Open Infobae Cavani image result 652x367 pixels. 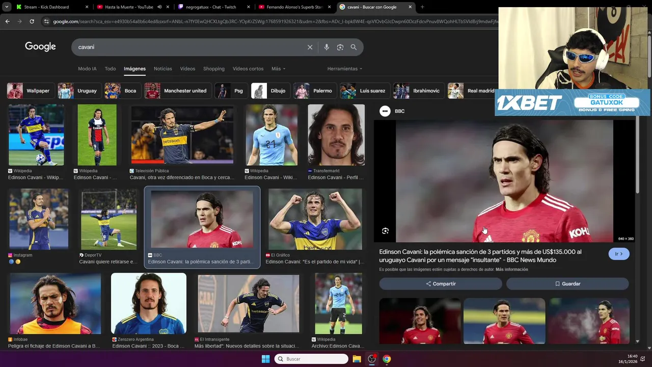pos(55,303)
